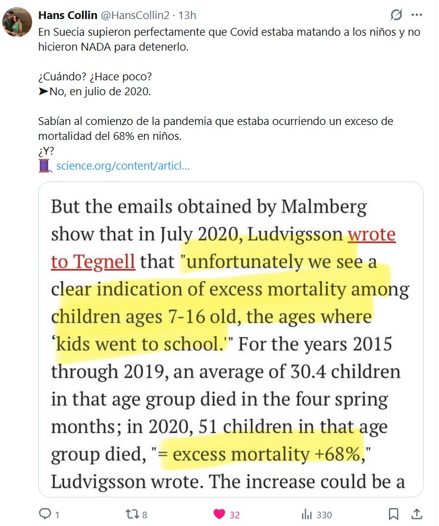The image size is (439, 526).
Task: Open the science.org article link
Action: [123, 166]
